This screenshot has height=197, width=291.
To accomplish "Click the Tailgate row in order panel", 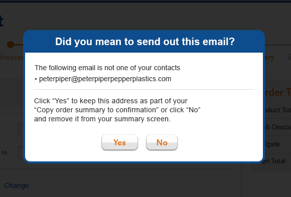I will coord(271,144).
